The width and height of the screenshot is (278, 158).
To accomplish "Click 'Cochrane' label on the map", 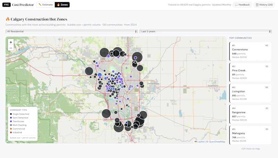I will point(62,53).
